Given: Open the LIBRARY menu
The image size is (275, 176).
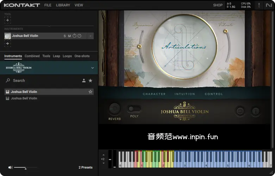Looking at the screenshot, I should [x=63, y=5].
